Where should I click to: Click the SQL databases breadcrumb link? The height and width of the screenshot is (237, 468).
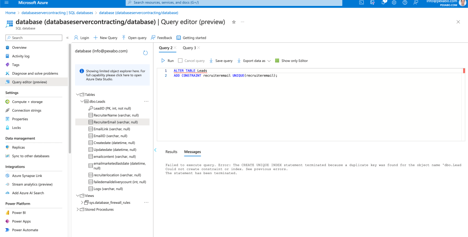57,13
